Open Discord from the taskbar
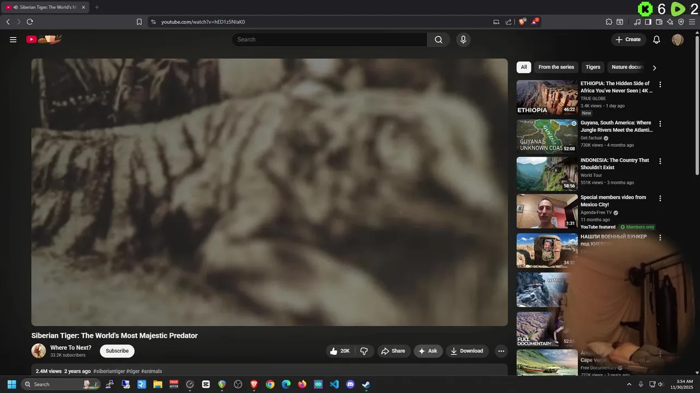Screen dimensions: 700x393 click(x=350, y=384)
